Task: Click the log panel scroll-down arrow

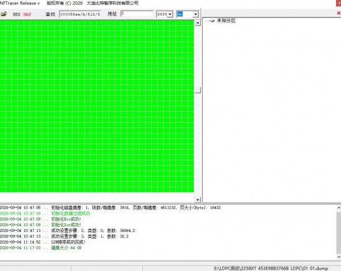Action: pyautogui.click(x=339, y=257)
